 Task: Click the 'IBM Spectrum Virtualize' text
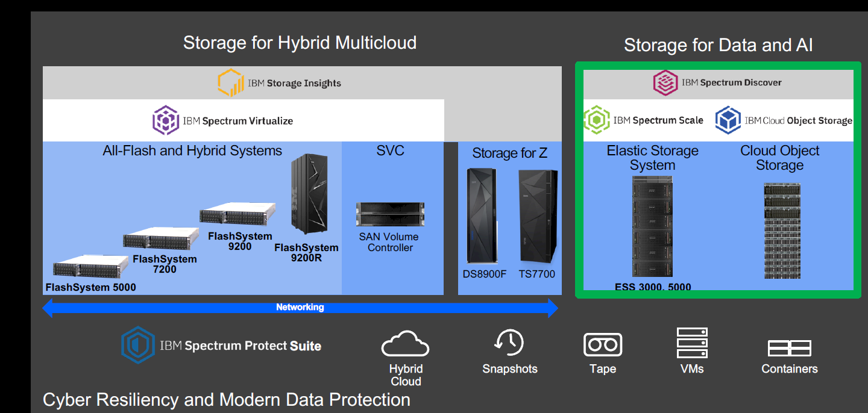(x=238, y=120)
